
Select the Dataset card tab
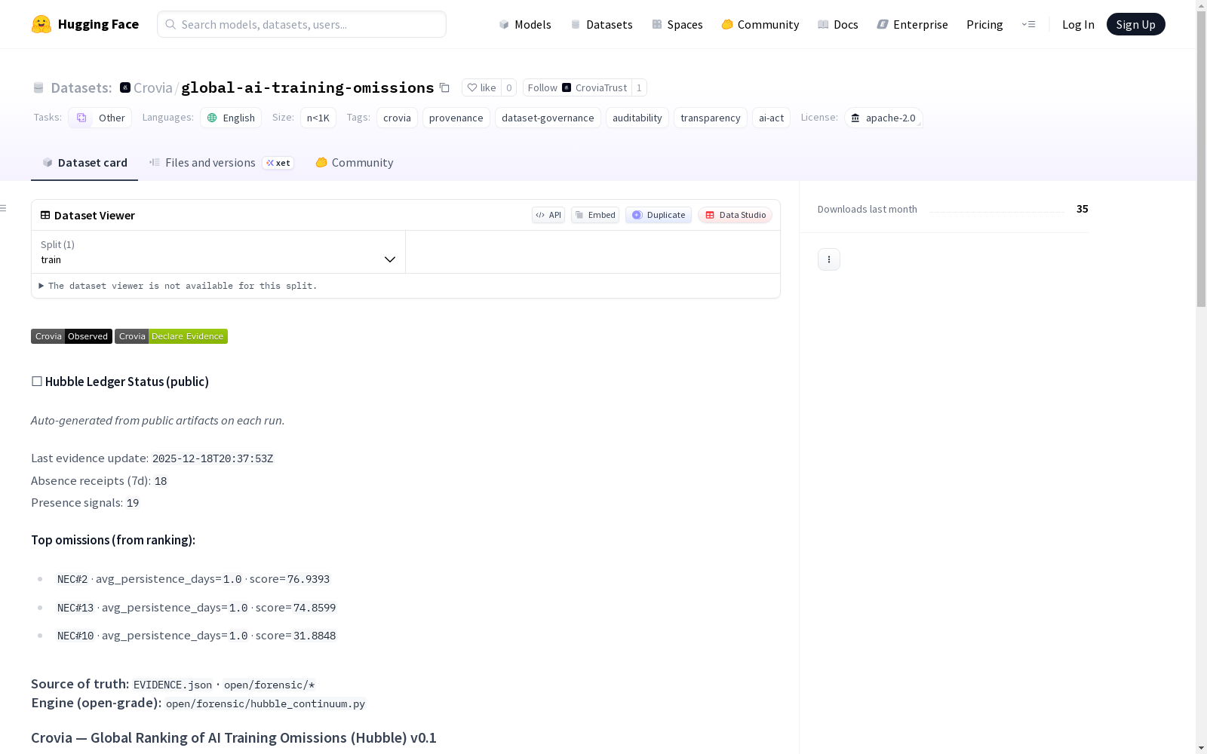point(84,163)
